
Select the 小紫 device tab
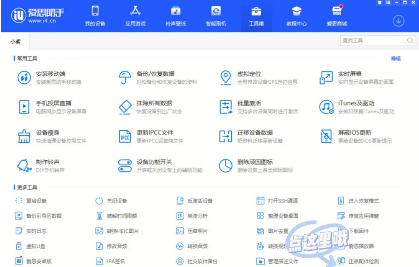(15, 41)
